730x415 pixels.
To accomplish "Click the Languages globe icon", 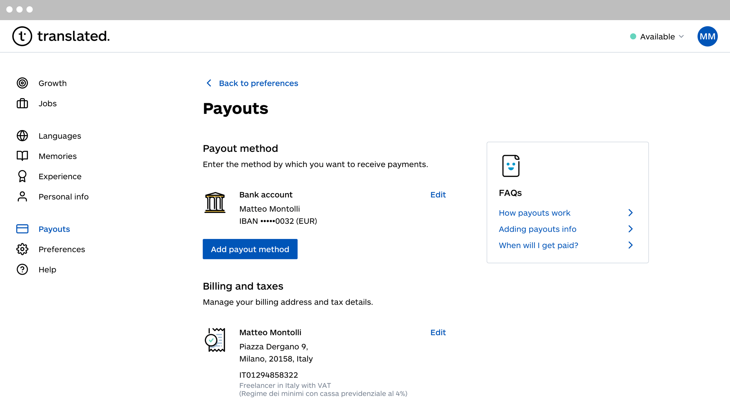I will click(x=22, y=136).
